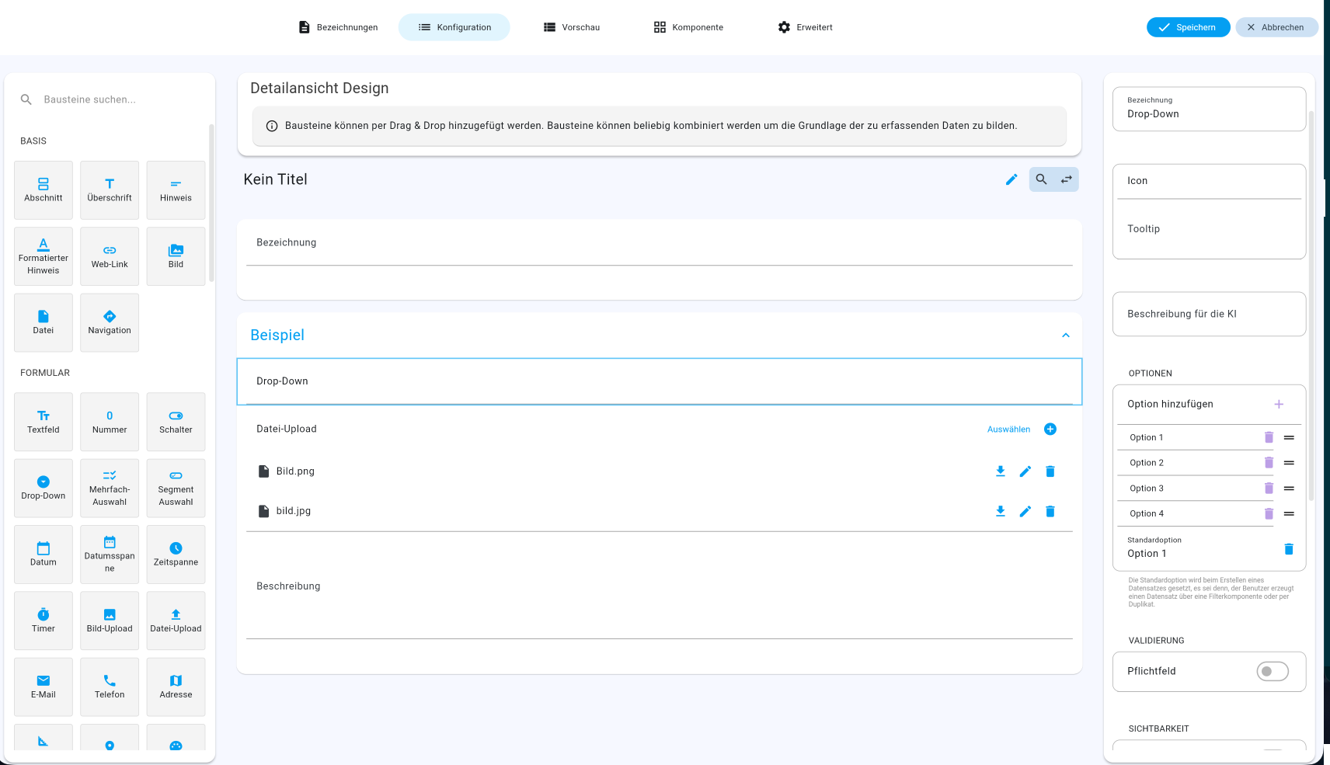Select the Web-Link building block
Image resolution: width=1330 pixels, height=765 pixels.
pos(110,256)
